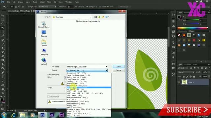
Task: Toggle Sample All Layers checkbox
Action: (x=100, y=7)
